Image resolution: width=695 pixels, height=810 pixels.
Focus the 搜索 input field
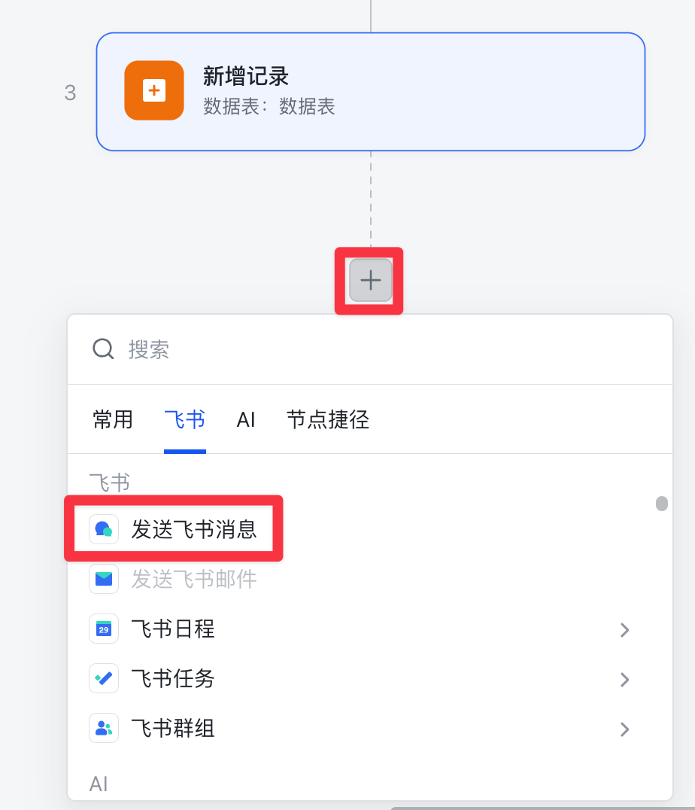(x=376, y=349)
